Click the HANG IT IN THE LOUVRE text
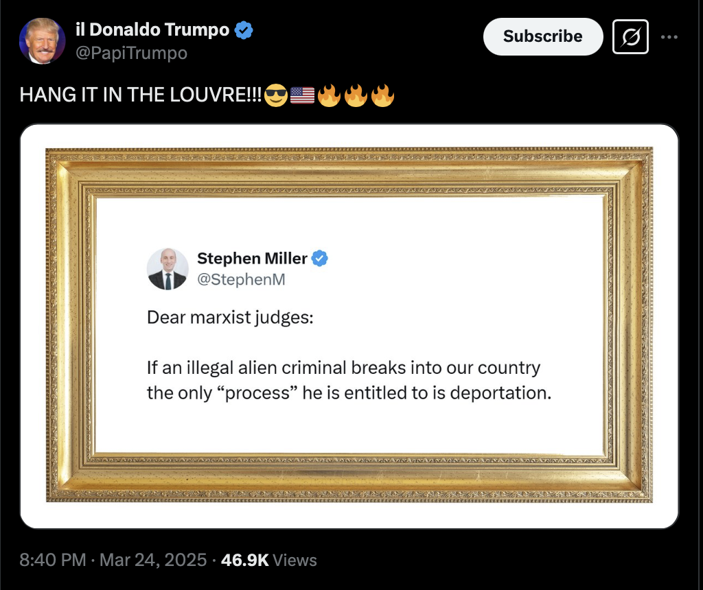This screenshot has height=590, width=703. [140, 95]
